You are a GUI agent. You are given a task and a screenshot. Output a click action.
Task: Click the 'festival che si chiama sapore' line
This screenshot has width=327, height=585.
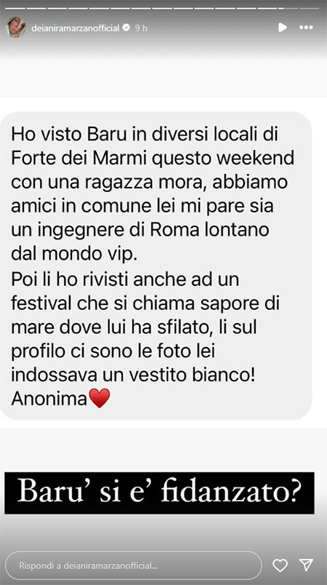pyautogui.click(x=145, y=303)
